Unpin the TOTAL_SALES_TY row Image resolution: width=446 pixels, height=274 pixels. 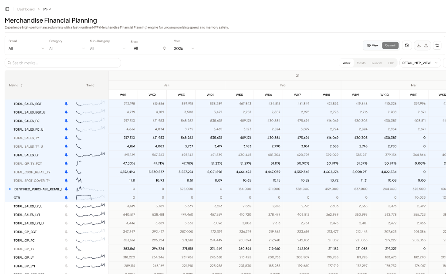(66, 138)
